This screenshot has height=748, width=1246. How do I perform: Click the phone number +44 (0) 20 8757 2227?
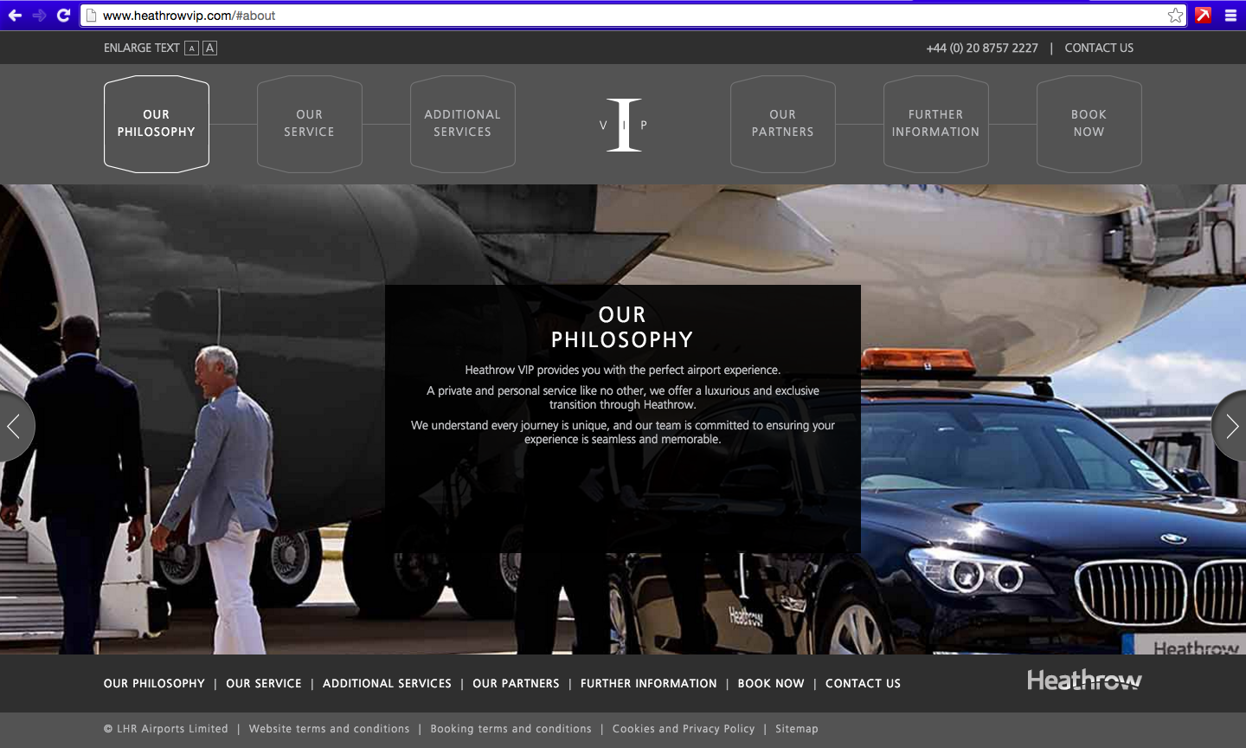(x=982, y=48)
